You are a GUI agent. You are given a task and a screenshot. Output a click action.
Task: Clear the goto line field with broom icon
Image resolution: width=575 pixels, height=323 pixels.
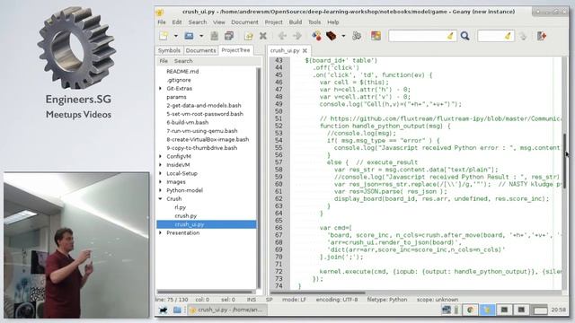(508, 36)
